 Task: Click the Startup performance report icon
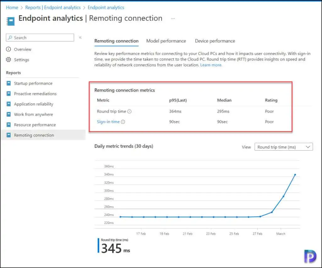coord(8,83)
